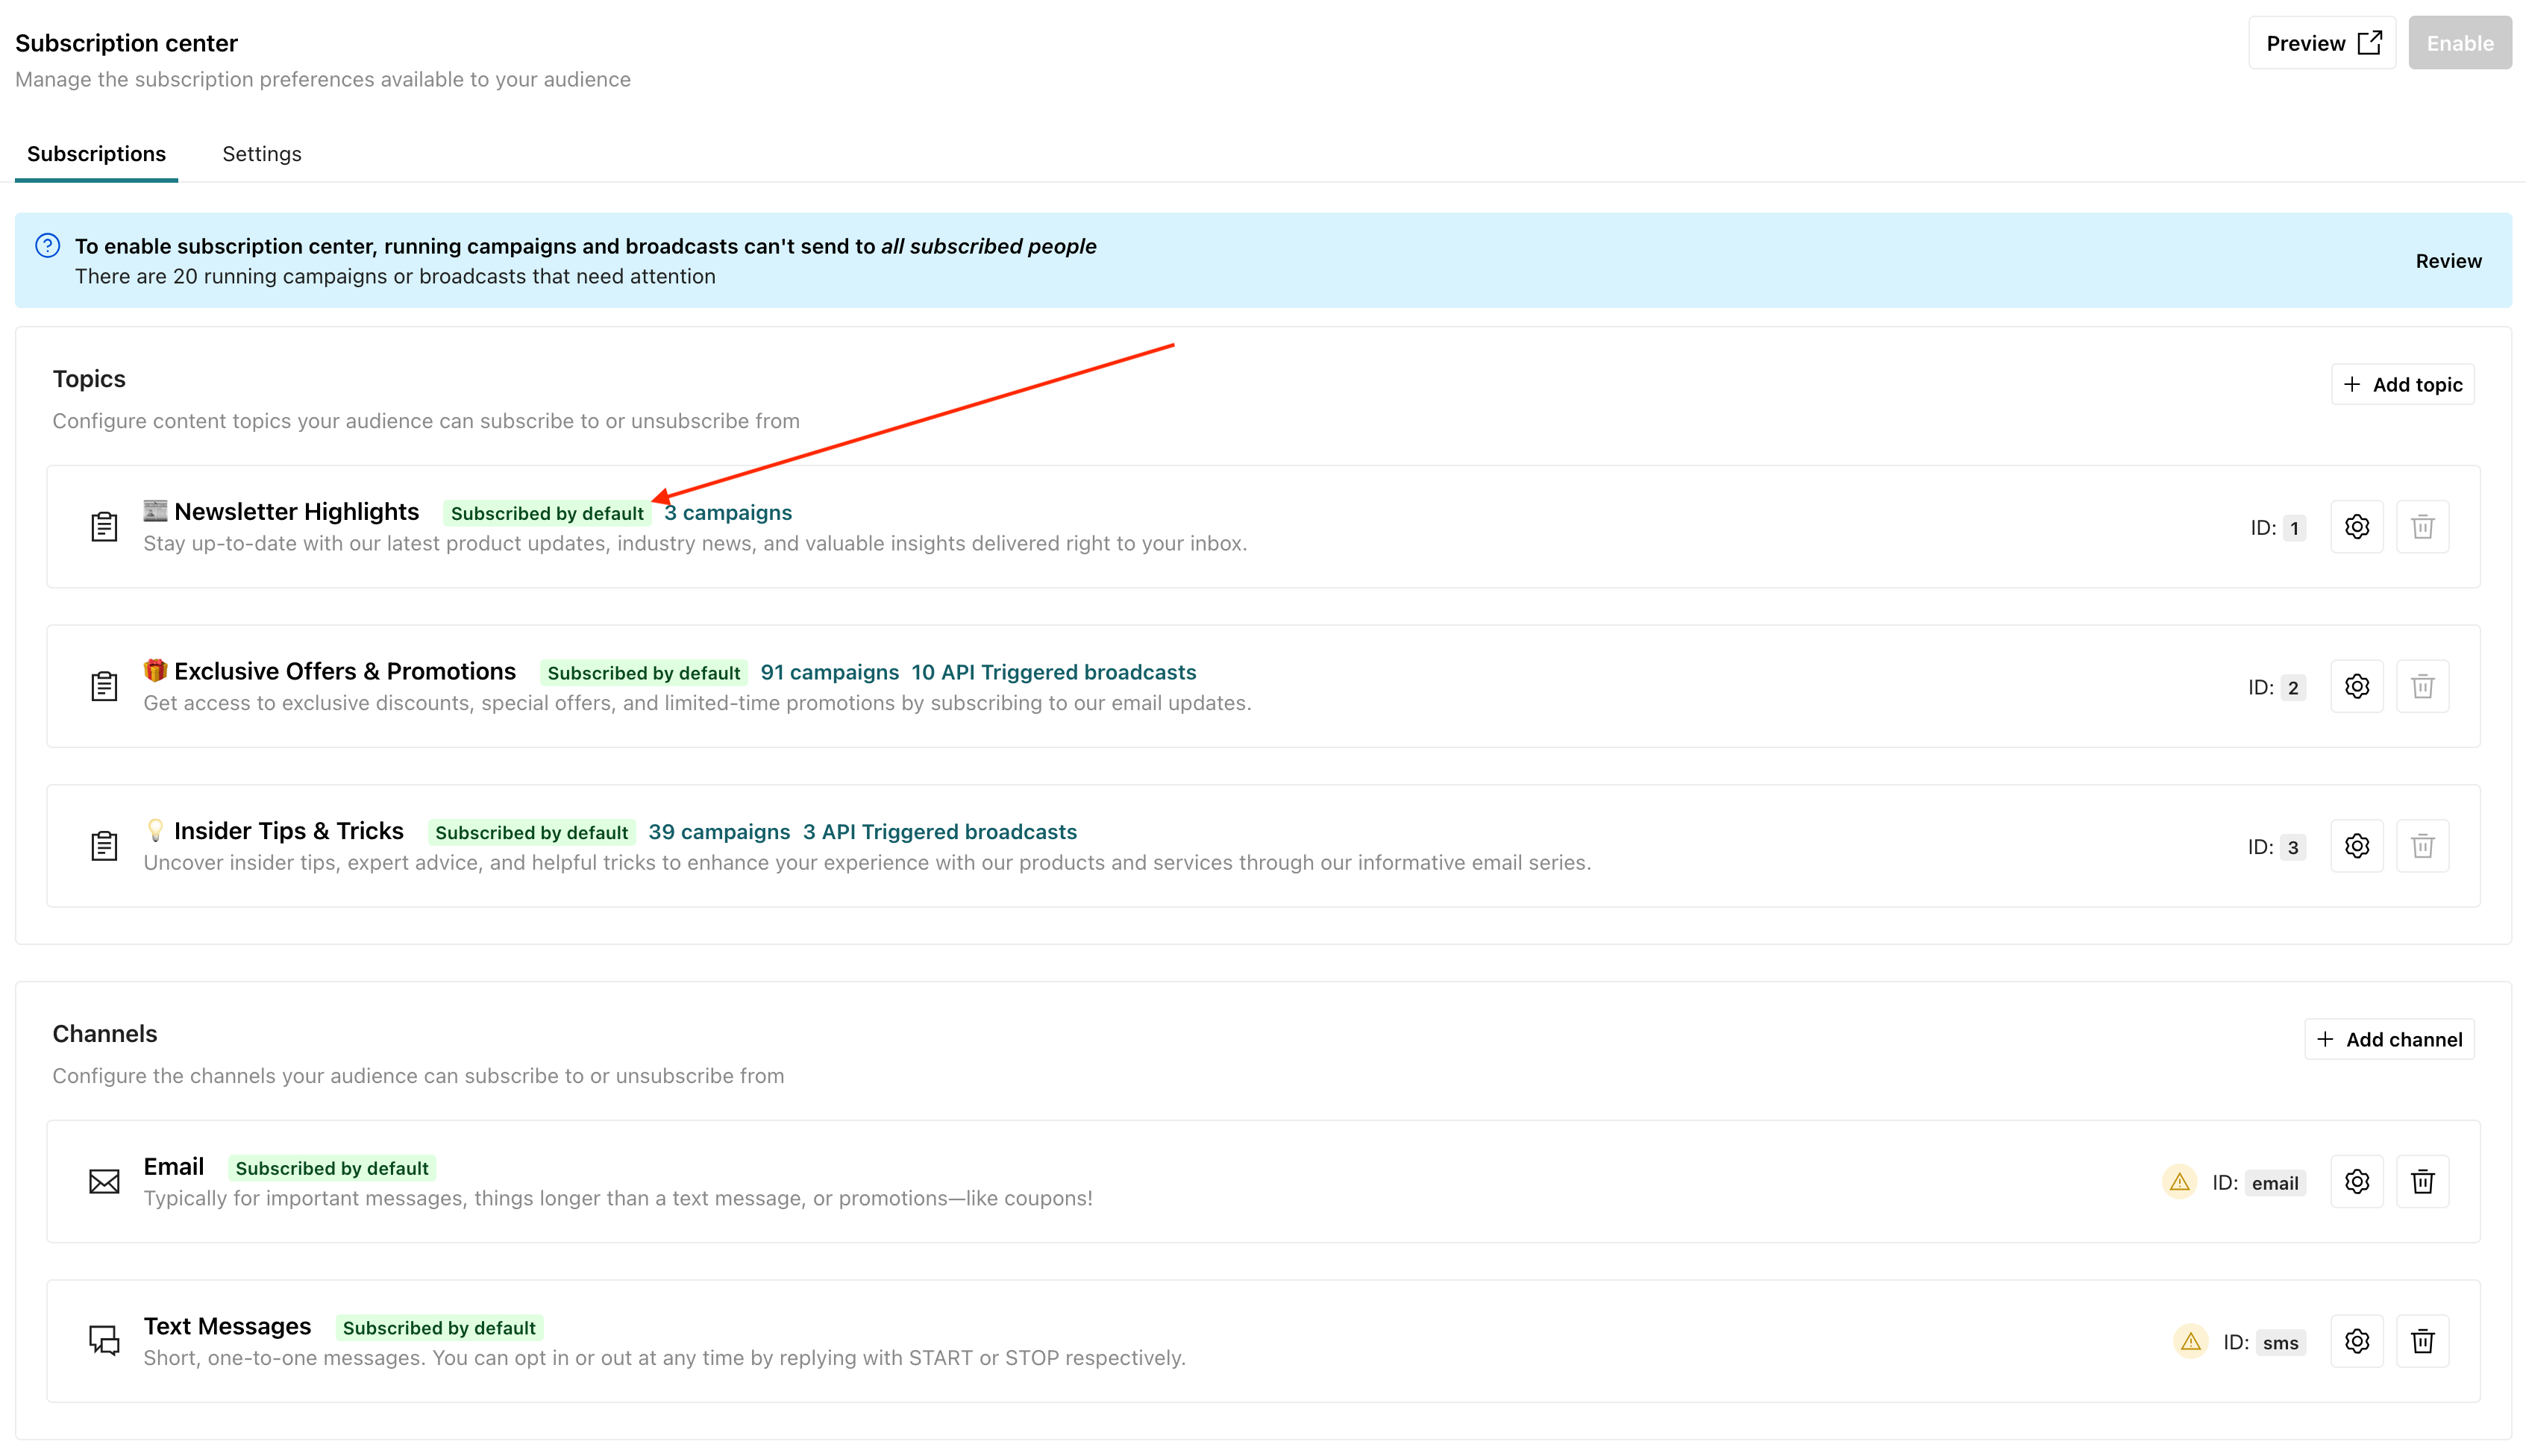2526x1456 pixels.
Task: Delete the Email channel
Action: (x=2422, y=1181)
